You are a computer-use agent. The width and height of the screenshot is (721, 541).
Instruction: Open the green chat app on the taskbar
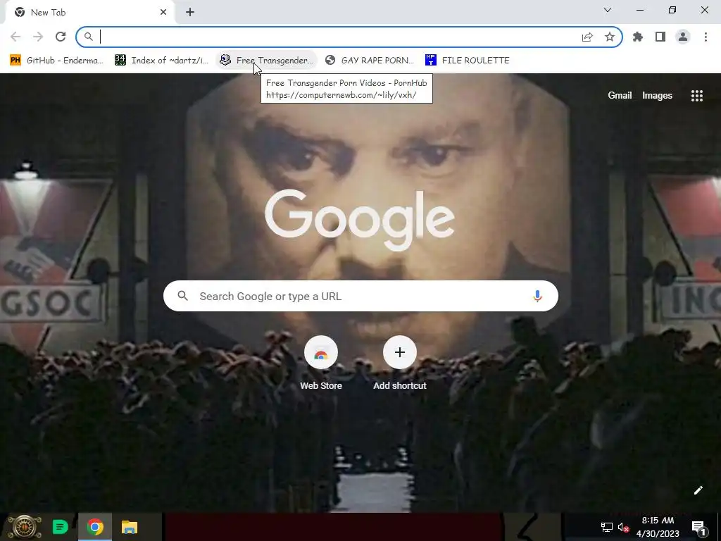tap(61, 527)
